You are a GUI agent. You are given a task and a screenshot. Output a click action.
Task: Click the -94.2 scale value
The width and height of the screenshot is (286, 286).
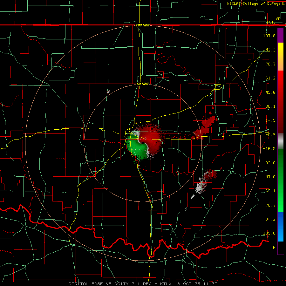[269, 219]
